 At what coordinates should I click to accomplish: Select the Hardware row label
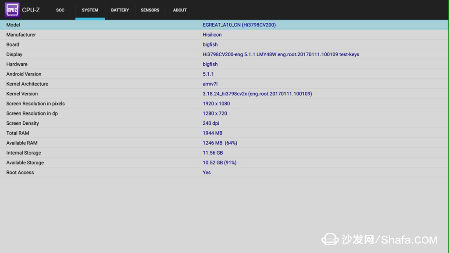(x=17, y=64)
